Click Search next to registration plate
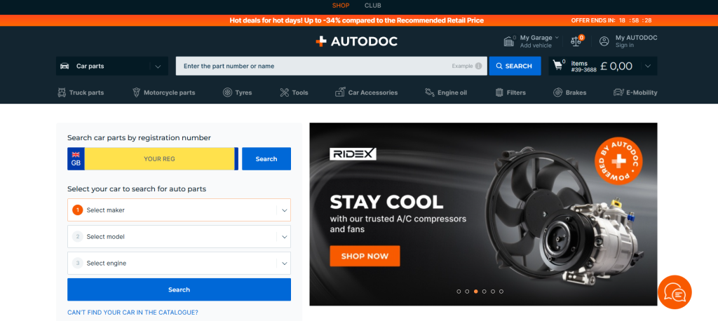Image resolution: width=718 pixels, height=321 pixels. [266, 159]
